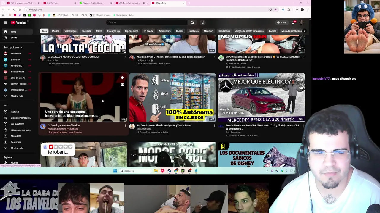Select the Freestyle rap filter chip
The height and width of the screenshot is (213, 380).
coord(113,31)
